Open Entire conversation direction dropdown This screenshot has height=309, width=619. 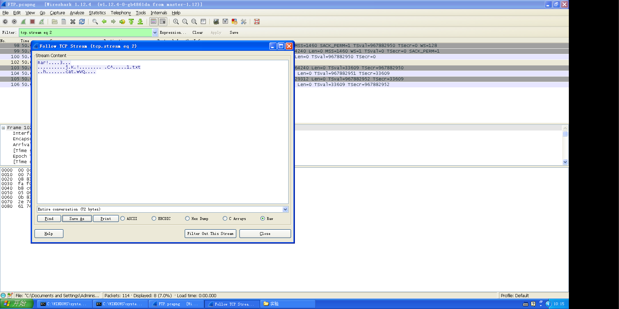tap(285, 209)
